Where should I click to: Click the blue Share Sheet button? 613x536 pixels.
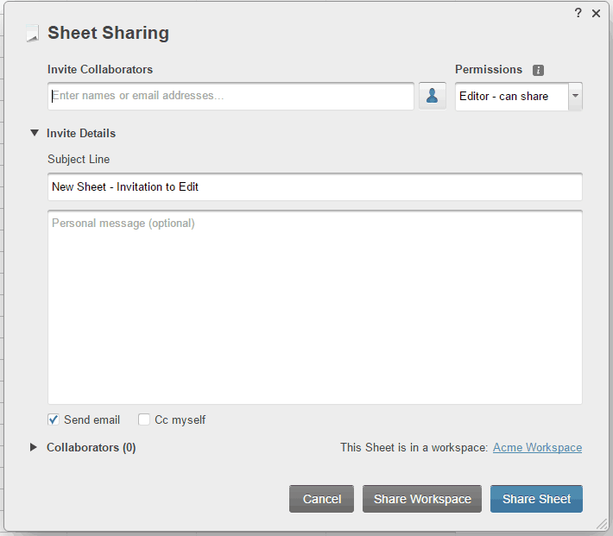coord(536,499)
